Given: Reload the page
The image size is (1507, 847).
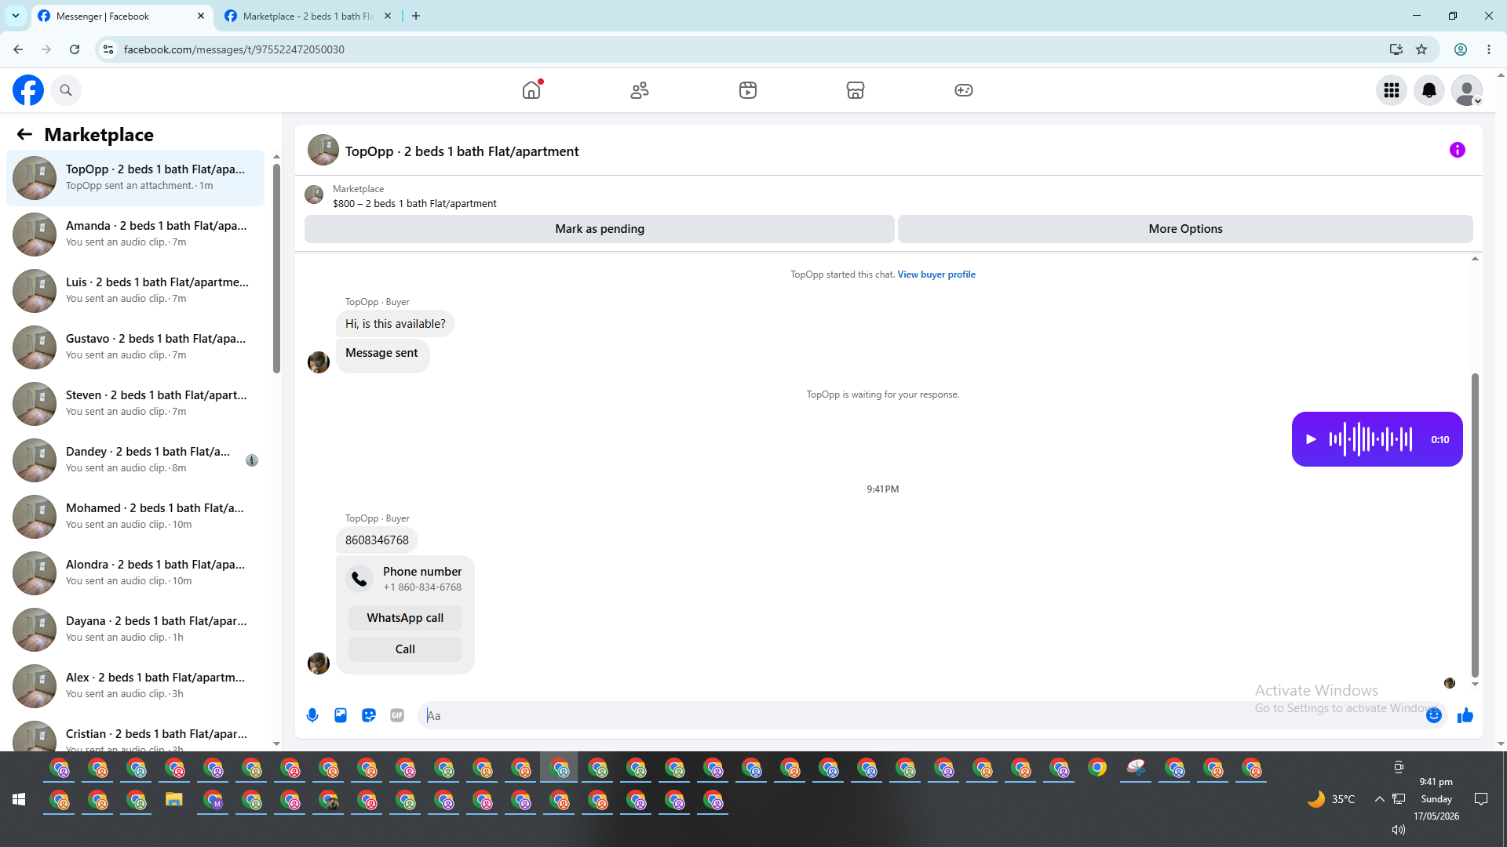Looking at the screenshot, I should (75, 49).
